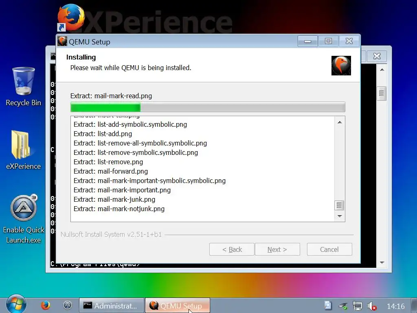Select log line list-remove.png

tap(108, 162)
